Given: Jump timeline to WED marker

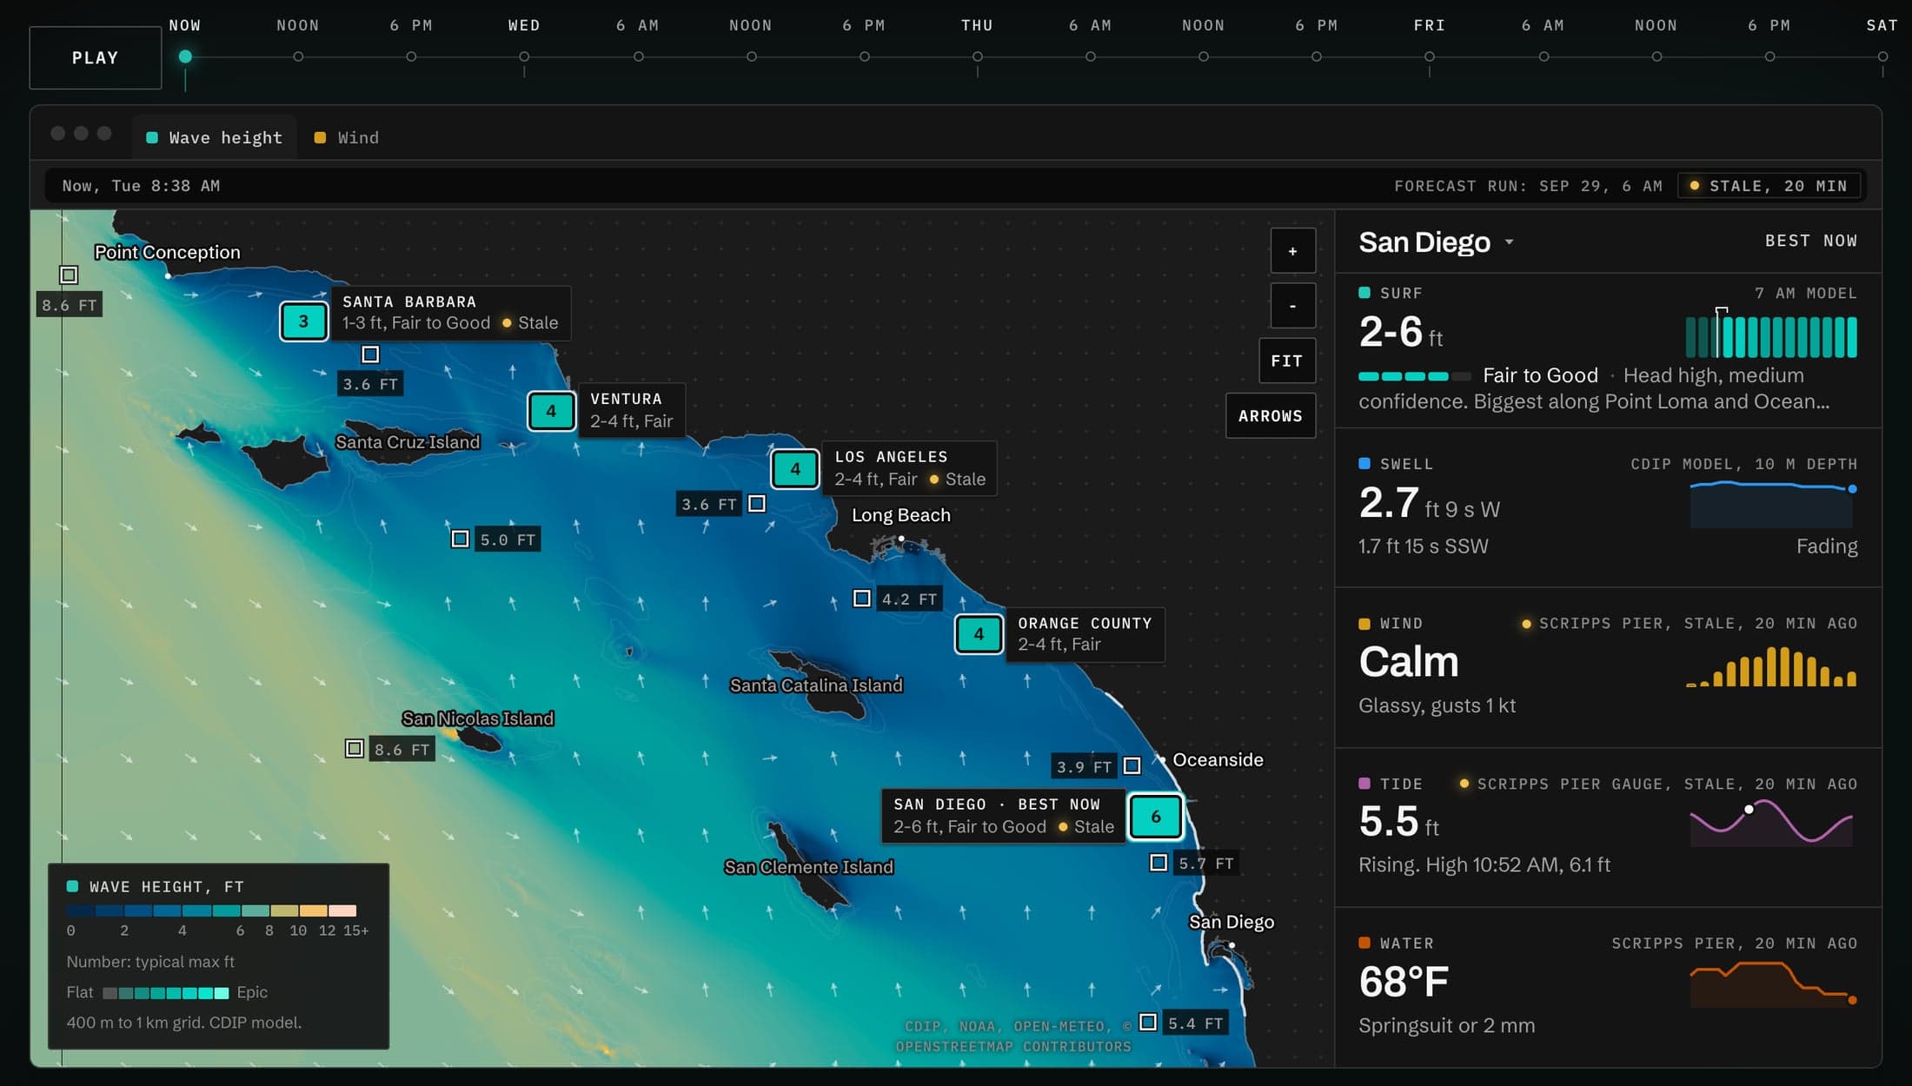Looking at the screenshot, I should 524,56.
